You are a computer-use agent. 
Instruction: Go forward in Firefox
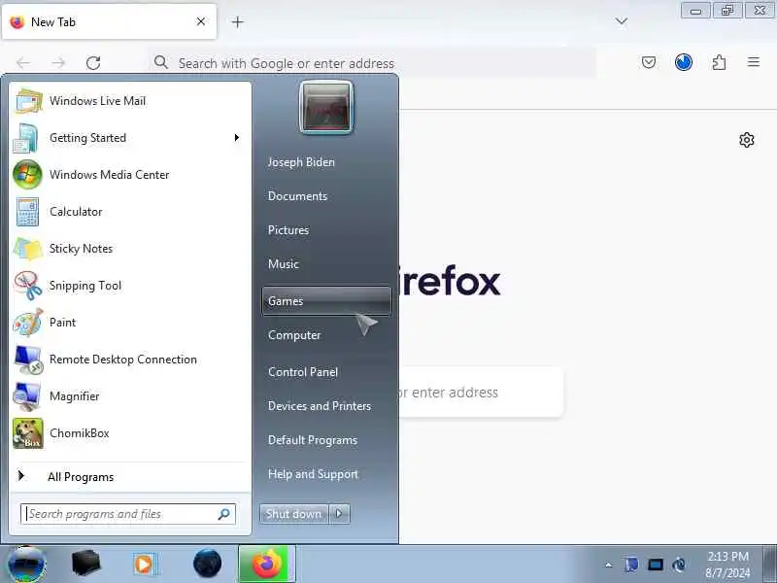pyautogui.click(x=58, y=63)
